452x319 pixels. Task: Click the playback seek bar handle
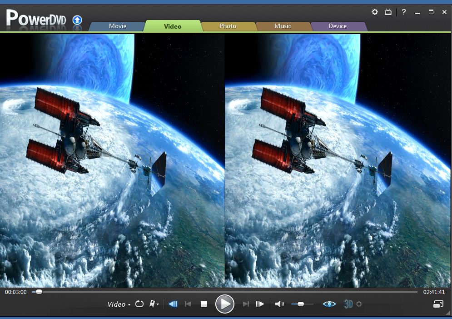coord(39,292)
